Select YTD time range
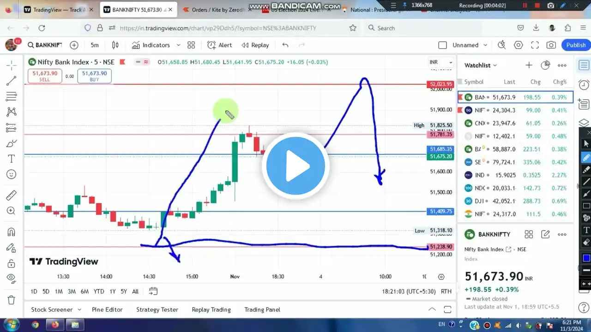Image resolution: width=591 pixels, height=332 pixels. click(99, 291)
